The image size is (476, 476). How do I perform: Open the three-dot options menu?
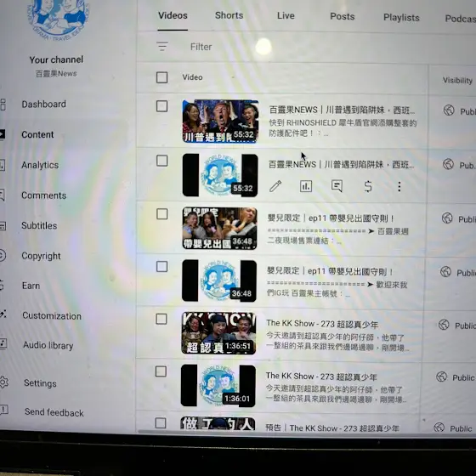(399, 186)
